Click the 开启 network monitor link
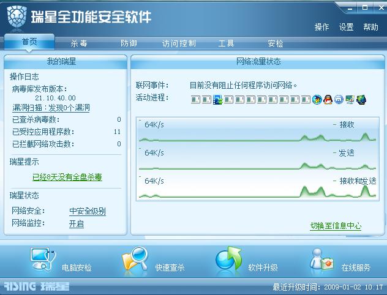 click(x=77, y=224)
